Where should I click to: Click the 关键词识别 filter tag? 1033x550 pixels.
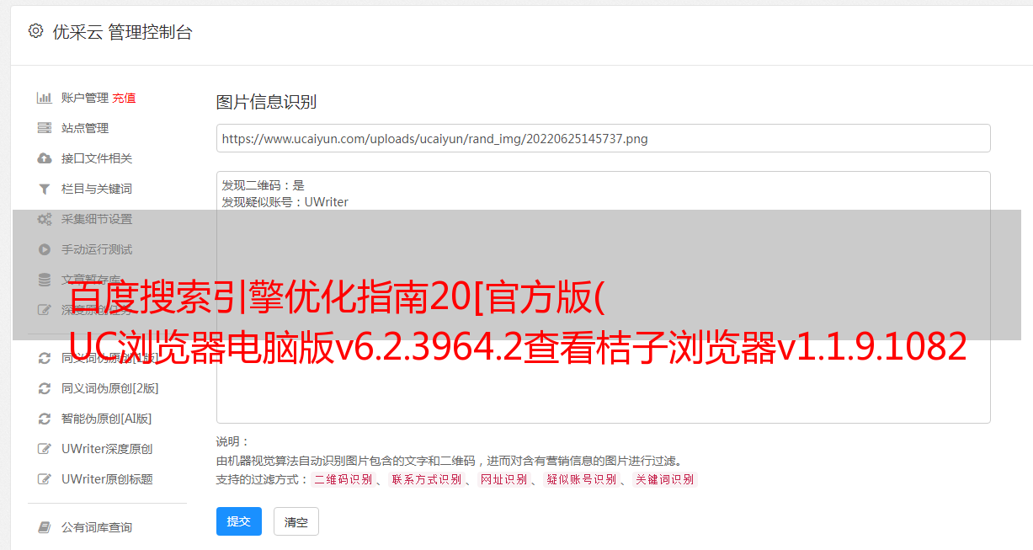pos(665,479)
